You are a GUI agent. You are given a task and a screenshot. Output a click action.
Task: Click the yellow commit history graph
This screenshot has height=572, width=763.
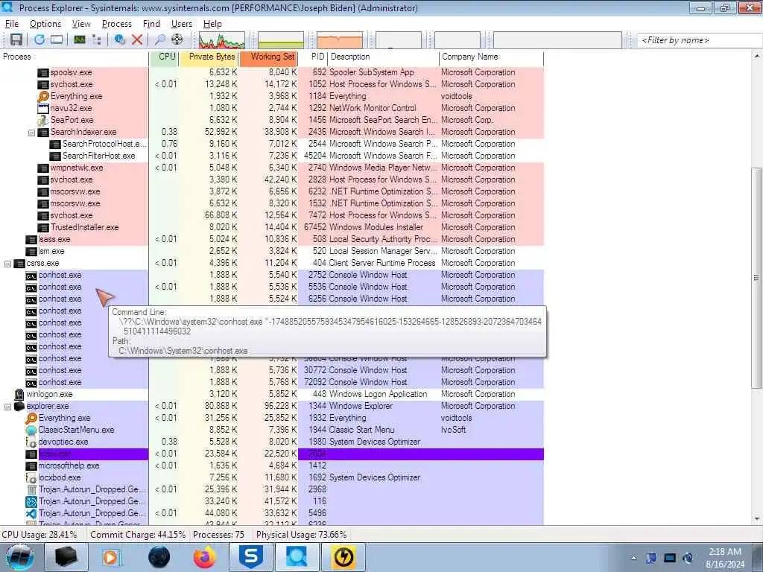tap(281, 40)
